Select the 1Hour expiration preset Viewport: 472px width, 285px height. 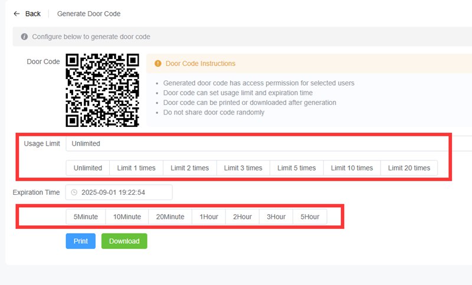(208, 217)
